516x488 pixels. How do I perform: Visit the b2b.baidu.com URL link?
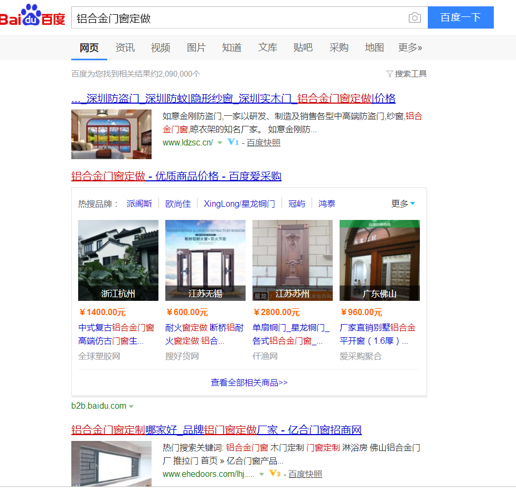(x=99, y=406)
